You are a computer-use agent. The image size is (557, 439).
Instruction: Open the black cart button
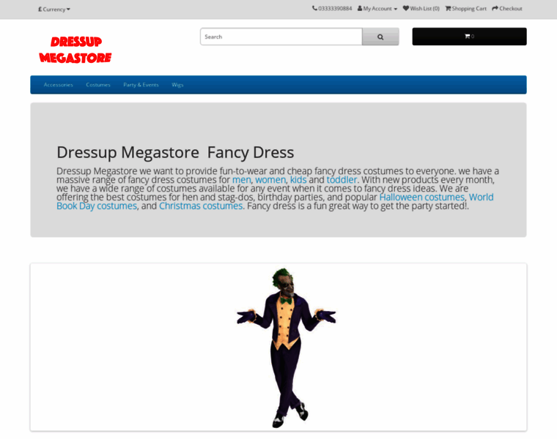(469, 37)
